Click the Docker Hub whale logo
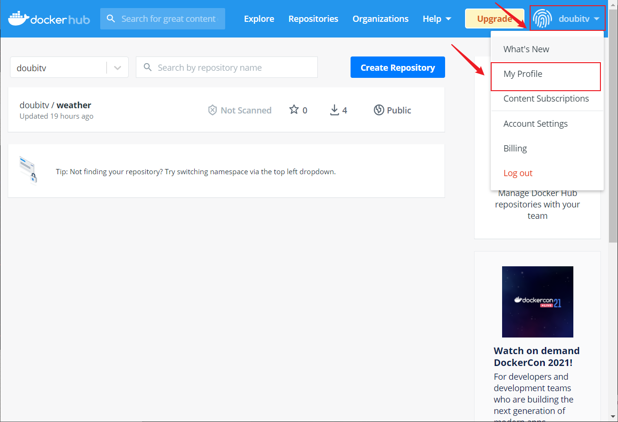The height and width of the screenshot is (422, 618). pyautogui.click(x=18, y=19)
